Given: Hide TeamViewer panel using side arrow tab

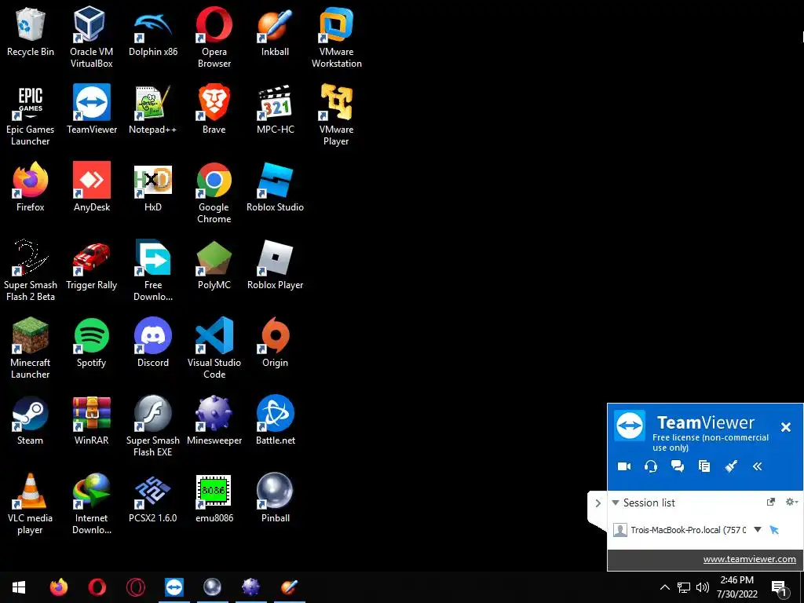Looking at the screenshot, I should click(598, 503).
